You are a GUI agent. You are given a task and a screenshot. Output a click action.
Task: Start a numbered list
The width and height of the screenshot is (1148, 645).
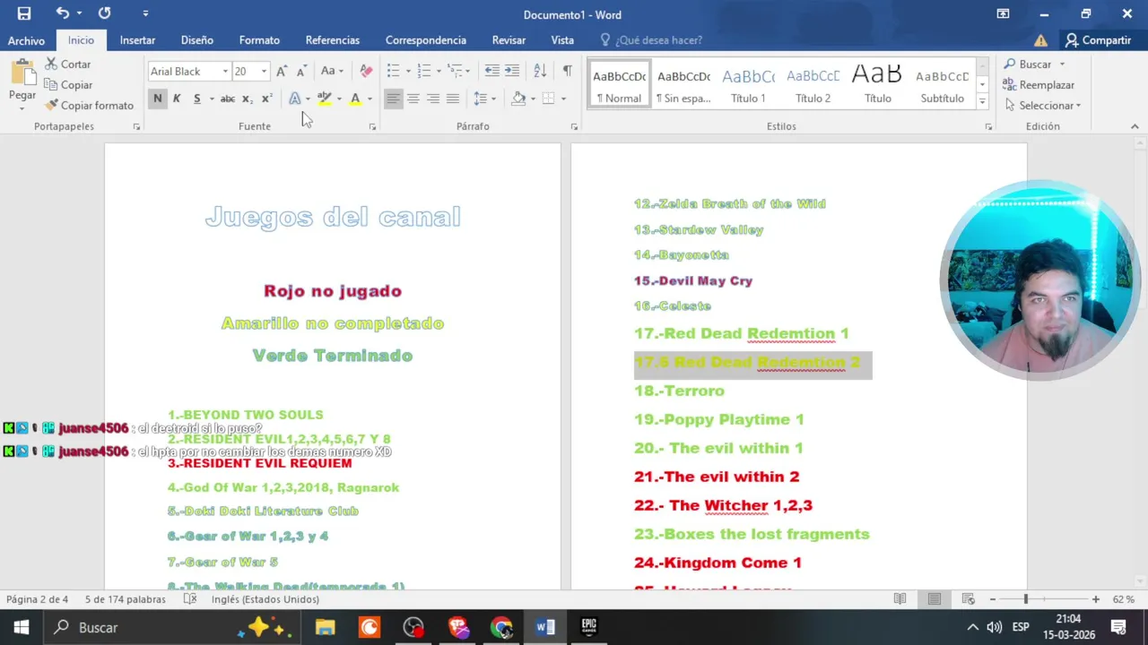pos(423,71)
